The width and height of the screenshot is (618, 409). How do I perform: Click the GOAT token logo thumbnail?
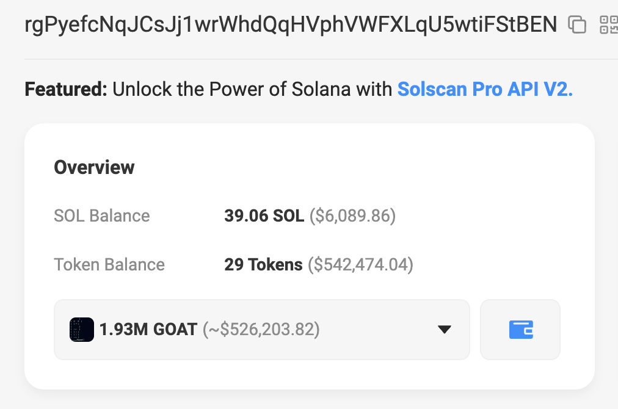pos(82,330)
